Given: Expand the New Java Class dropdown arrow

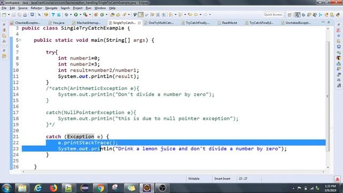Looking at the screenshot, I should [107, 14].
